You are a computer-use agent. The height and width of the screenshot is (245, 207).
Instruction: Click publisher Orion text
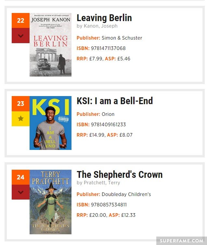pos(108,114)
